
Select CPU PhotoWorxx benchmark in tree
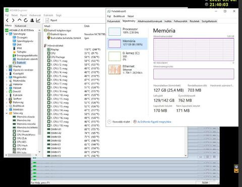pyautogui.click(x=24, y=135)
